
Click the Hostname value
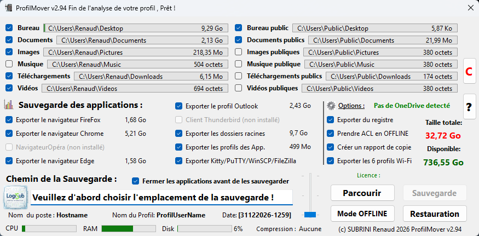pyautogui.click(x=72, y=215)
